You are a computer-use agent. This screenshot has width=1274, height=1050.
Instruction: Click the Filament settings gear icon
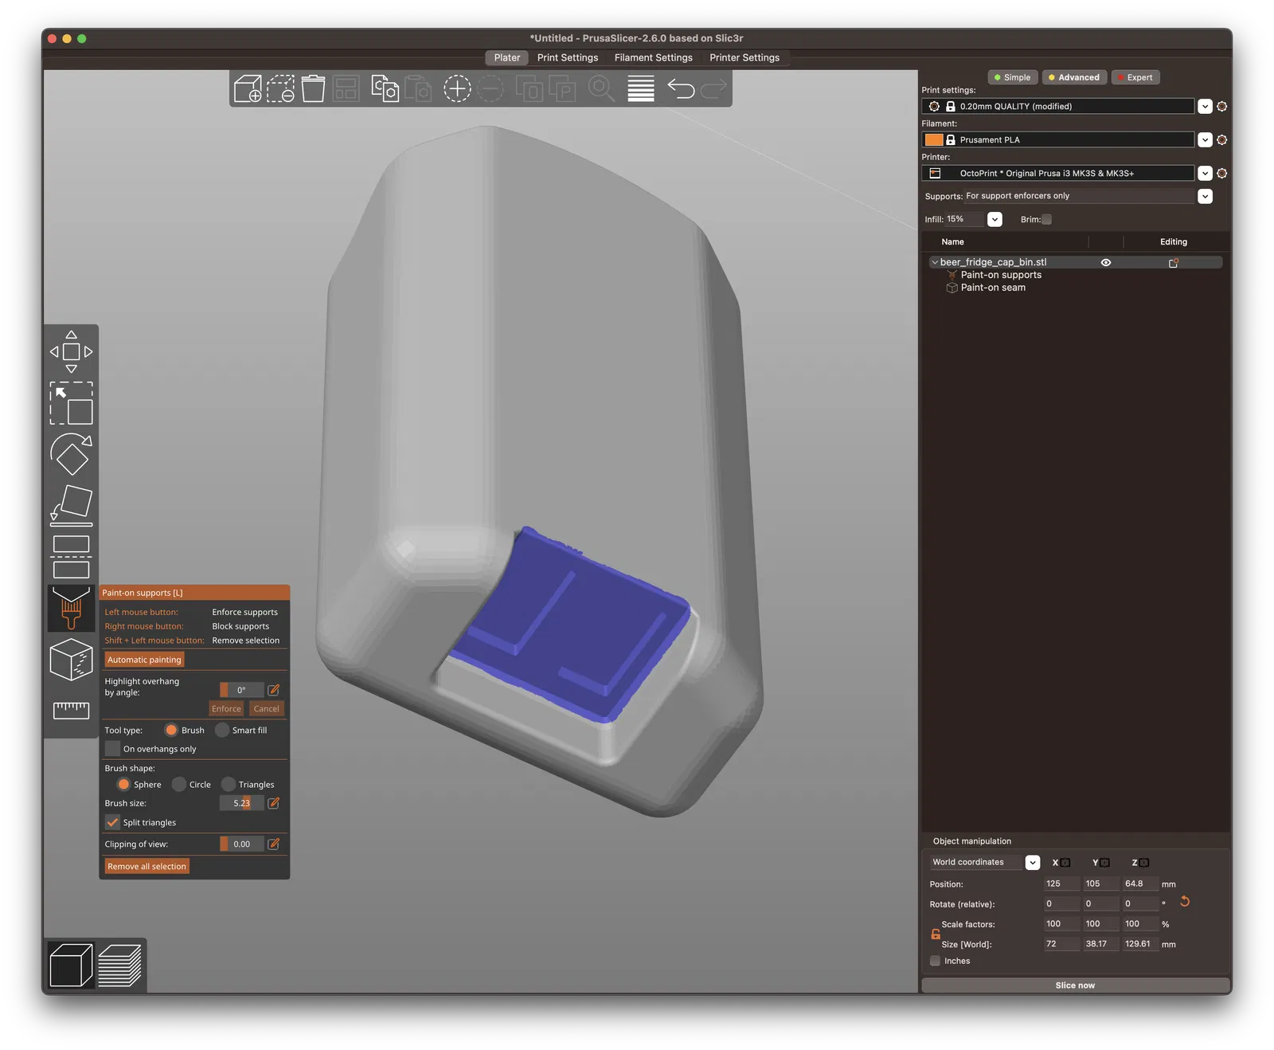coord(1221,140)
